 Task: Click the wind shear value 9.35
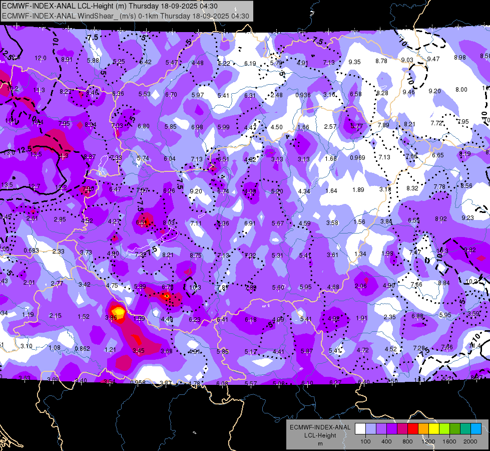355,62
